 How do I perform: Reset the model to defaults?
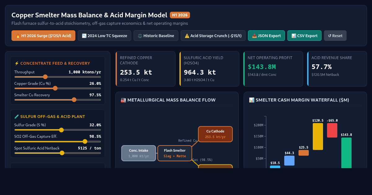point(335,36)
